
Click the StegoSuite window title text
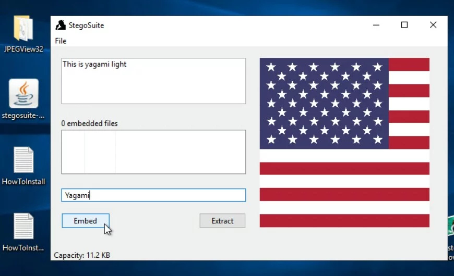(x=86, y=25)
